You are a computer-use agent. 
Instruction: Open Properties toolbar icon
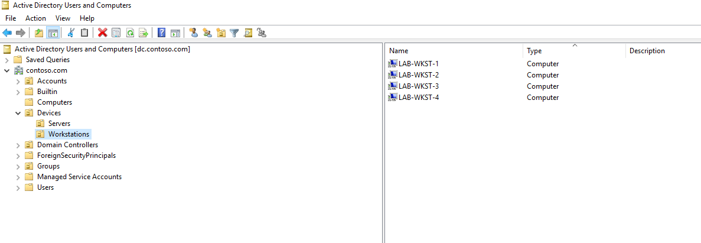tap(116, 33)
